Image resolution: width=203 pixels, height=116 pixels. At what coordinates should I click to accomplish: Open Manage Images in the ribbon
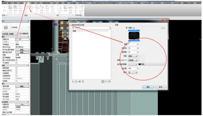point(71,7)
